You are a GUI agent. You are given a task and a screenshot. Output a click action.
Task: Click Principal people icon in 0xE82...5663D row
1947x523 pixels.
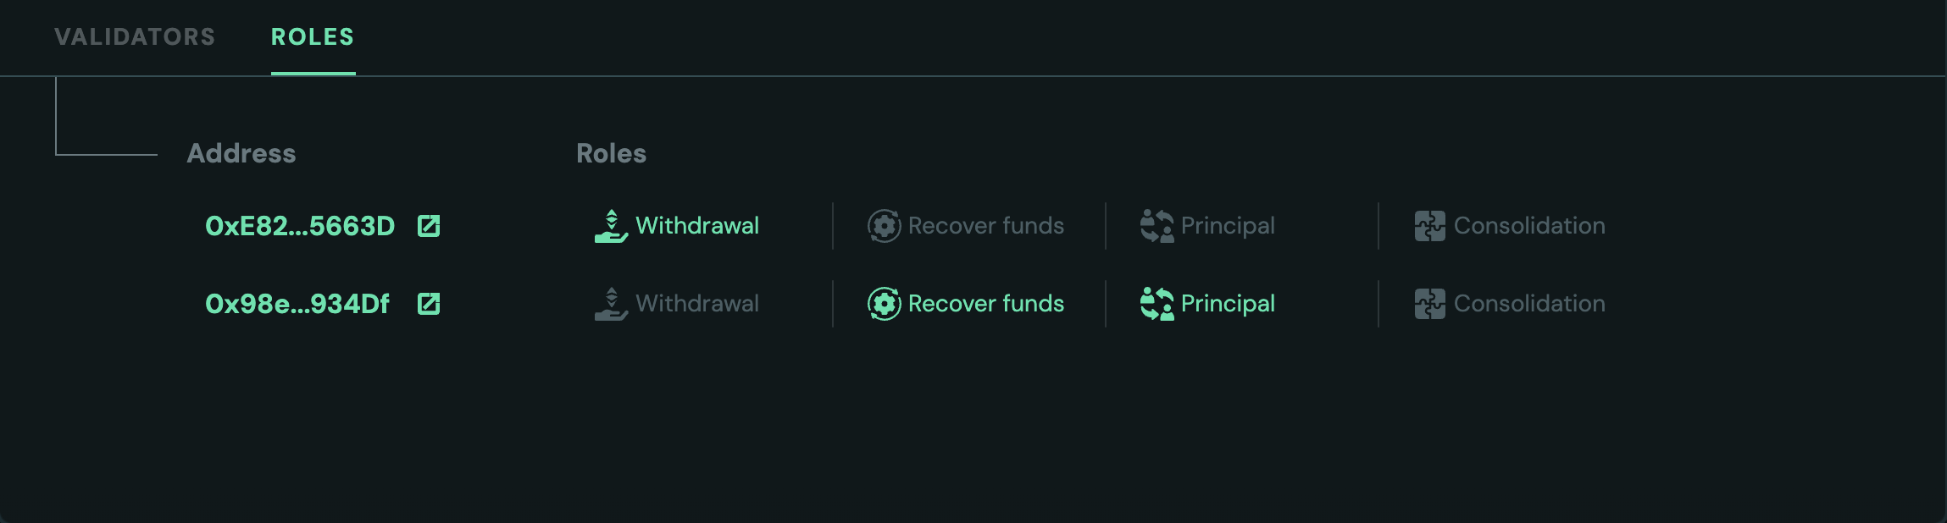click(1157, 226)
